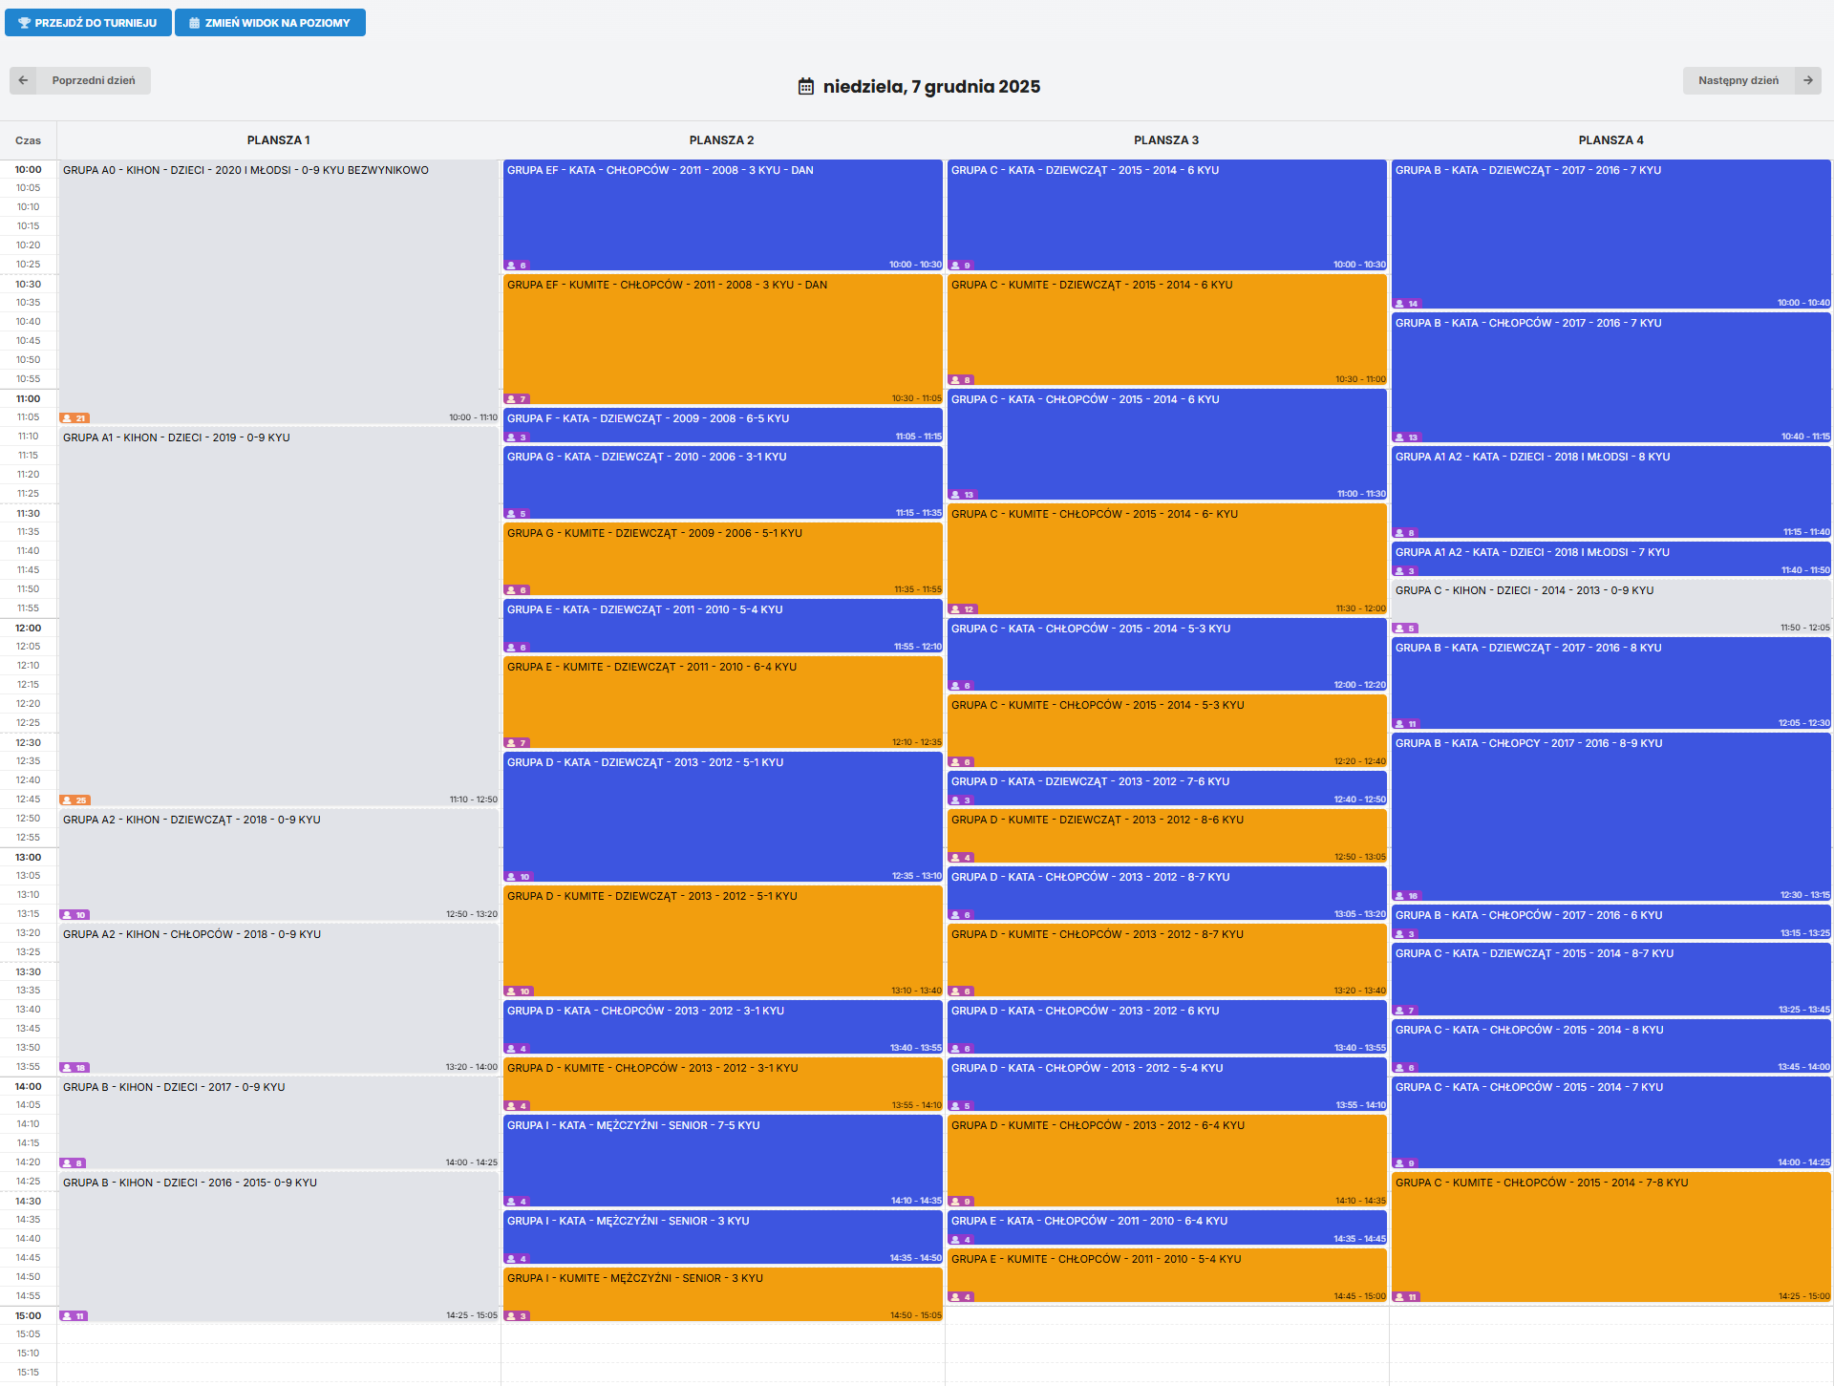1834x1386 pixels.
Task: Select GRUPA B KATA CHŁOPCÓW 2017-2016 6 KYU
Action: point(1611,922)
